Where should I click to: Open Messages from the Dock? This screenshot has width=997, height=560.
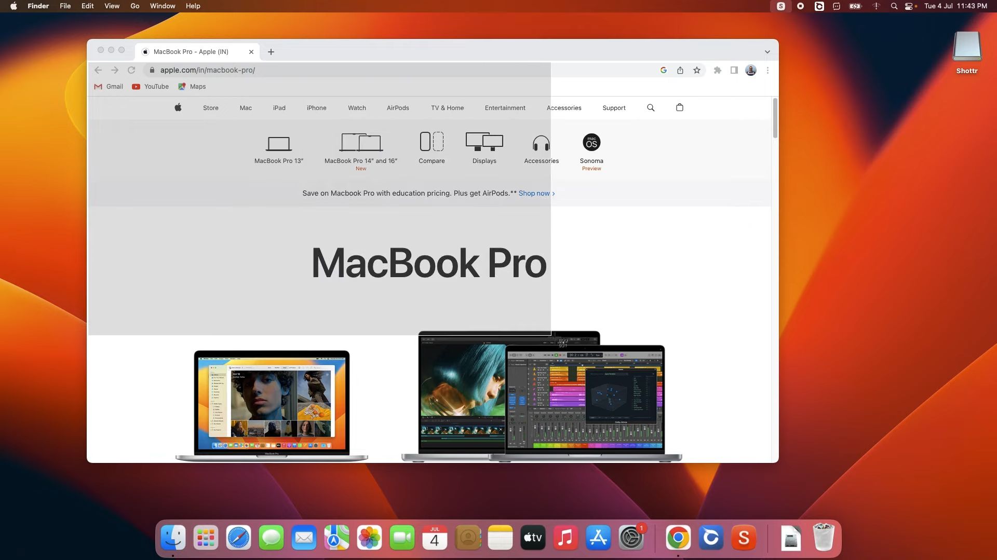pyautogui.click(x=271, y=538)
